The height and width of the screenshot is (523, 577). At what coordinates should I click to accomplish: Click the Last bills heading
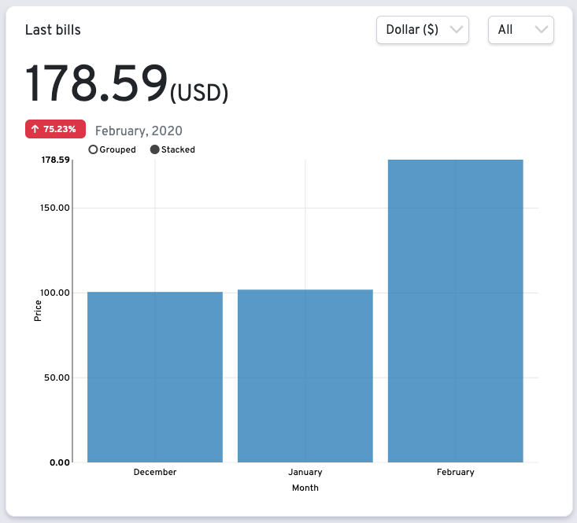pos(53,30)
